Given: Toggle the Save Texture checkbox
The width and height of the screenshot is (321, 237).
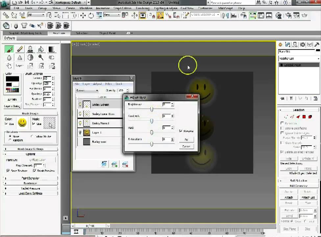Looking at the screenshot, I should point(8,171).
